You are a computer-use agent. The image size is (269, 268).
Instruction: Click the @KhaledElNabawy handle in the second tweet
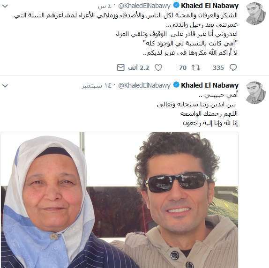click(x=144, y=85)
